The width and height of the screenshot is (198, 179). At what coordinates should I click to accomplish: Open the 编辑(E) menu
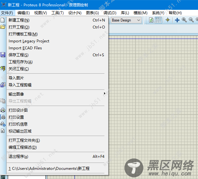click(23, 13)
